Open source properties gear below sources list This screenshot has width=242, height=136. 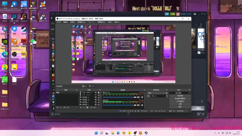87,107
